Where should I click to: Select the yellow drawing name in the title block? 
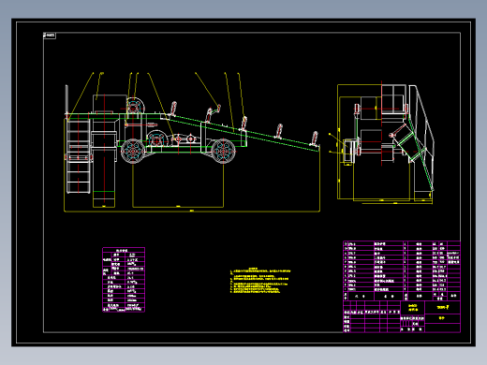click(x=413, y=308)
